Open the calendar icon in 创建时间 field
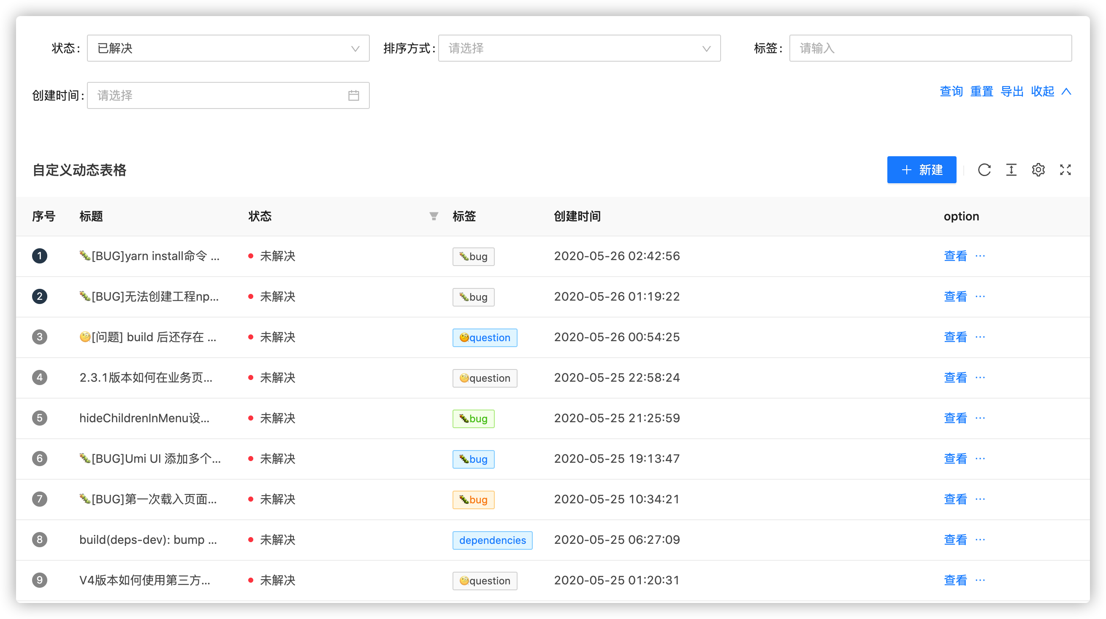Screen dimensions: 1106x619 (x=353, y=95)
